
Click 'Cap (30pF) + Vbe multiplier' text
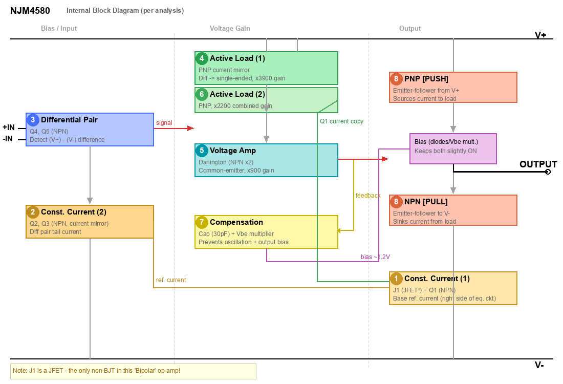[x=236, y=234]
